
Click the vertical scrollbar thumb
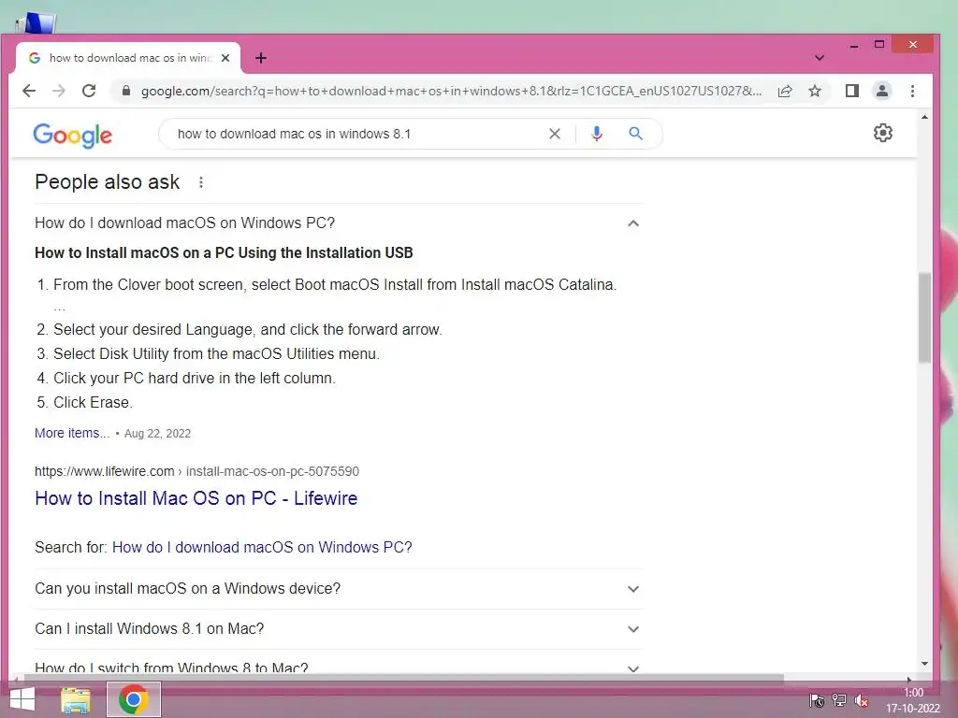pyautogui.click(x=924, y=318)
